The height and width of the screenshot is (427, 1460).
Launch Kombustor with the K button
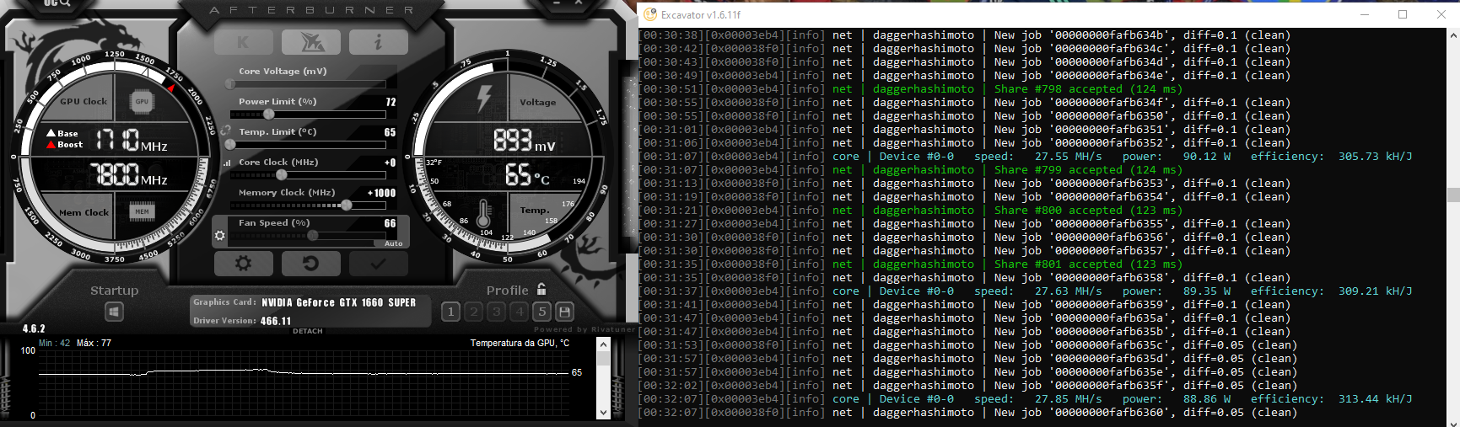tap(244, 42)
